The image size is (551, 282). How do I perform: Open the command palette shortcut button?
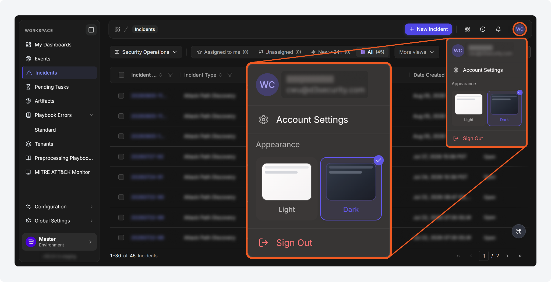[x=518, y=231]
